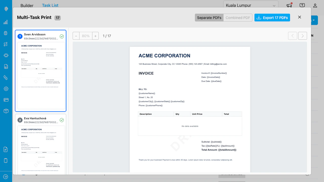This screenshot has width=324, height=182.
Task: Open the user account icon top right
Action: 315,5
